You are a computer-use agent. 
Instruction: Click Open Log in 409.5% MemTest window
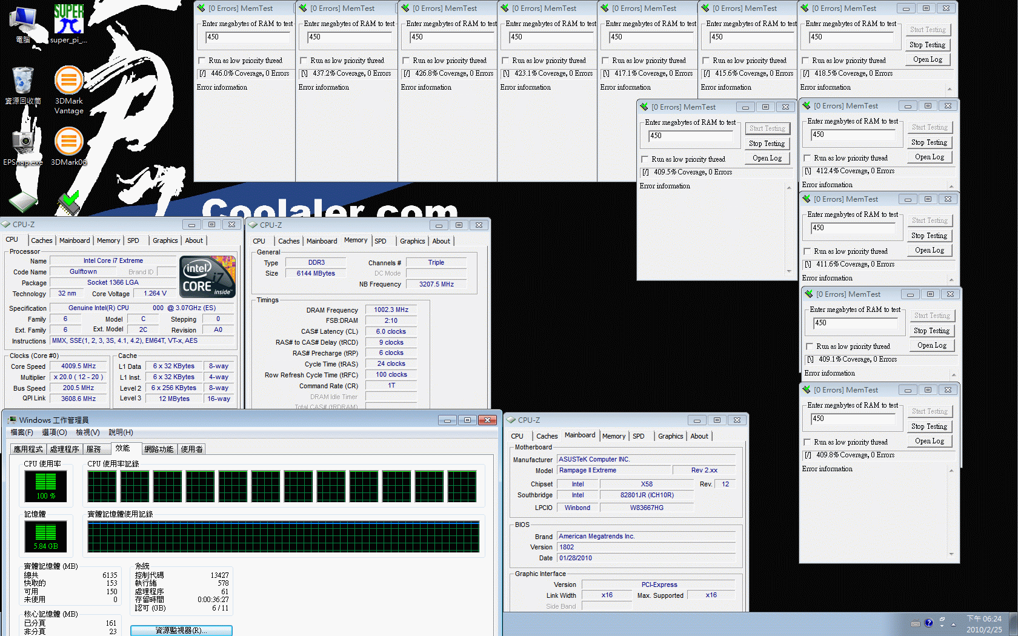point(767,158)
